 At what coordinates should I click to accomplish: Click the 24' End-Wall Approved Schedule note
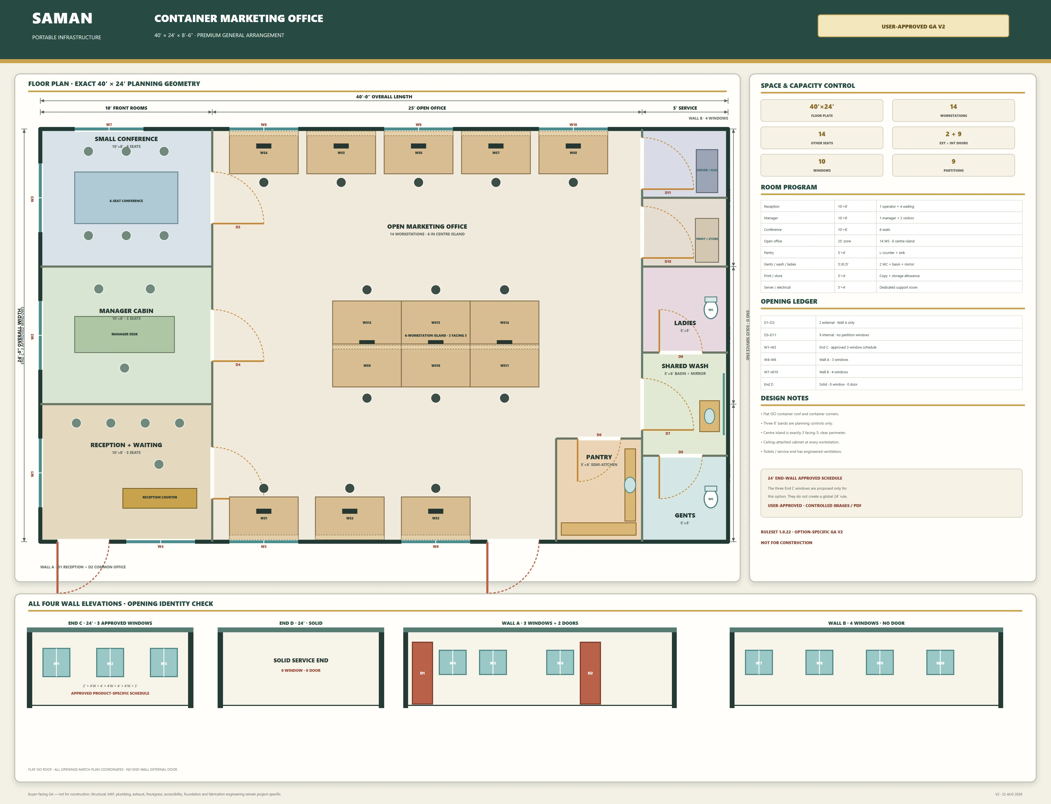pos(891,493)
